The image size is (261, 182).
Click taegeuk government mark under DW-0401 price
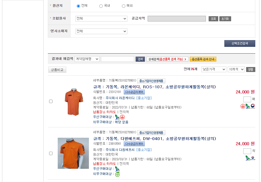[x=253, y=158]
